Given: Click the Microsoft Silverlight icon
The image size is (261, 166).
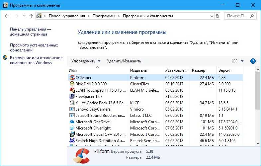Looking at the screenshot, I should [x=72, y=128].
